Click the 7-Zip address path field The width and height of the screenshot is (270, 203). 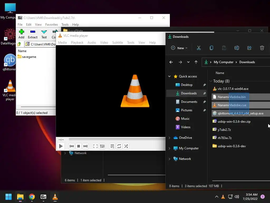pos(41,44)
